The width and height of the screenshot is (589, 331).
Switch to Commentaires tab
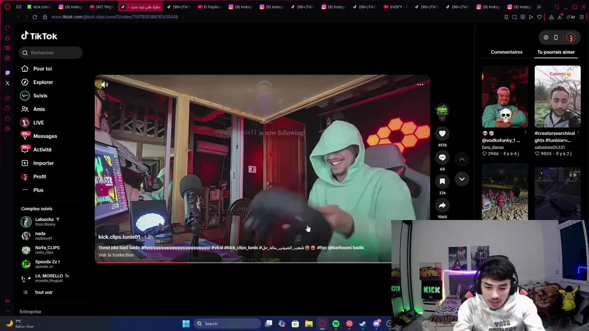(x=507, y=52)
